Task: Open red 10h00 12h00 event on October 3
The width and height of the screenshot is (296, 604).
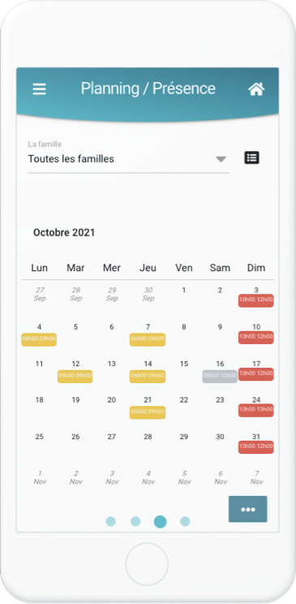Action: (x=256, y=300)
